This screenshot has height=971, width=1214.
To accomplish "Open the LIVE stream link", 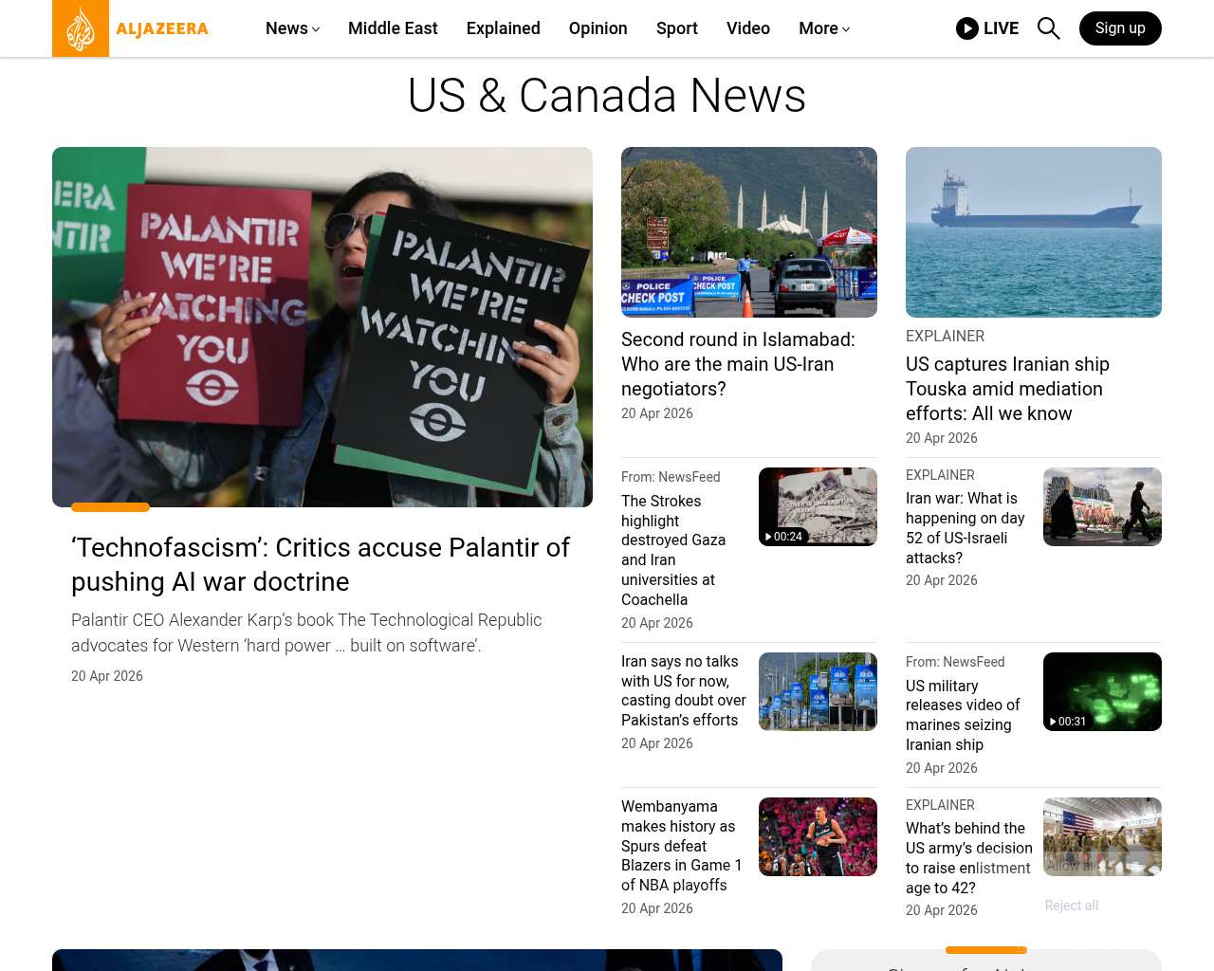I will [987, 28].
